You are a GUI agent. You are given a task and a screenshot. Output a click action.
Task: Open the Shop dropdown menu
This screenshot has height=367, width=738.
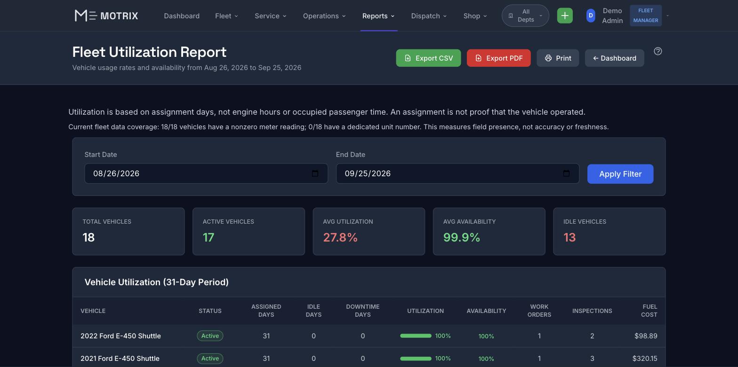pyautogui.click(x=475, y=16)
